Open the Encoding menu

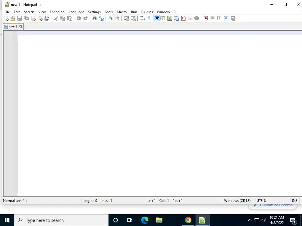tap(57, 12)
